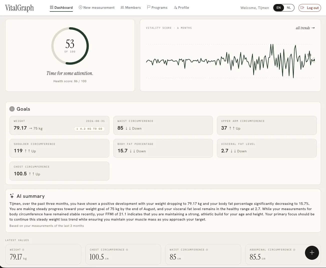This screenshot has height=268, width=326.
Task: Open the Profile page
Action: (181, 7)
